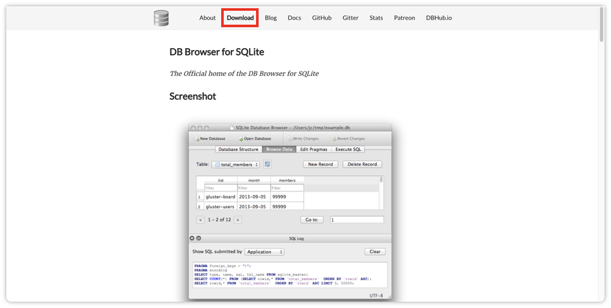Click Revert Changes in the app screenshot toolbar
This screenshot has width=611, height=308.
click(348, 139)
